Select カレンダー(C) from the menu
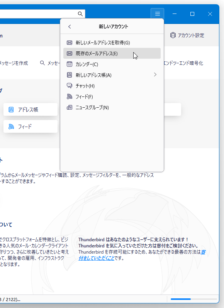The width and height of the screenshot is (224, 308). (x=112, y=64)
